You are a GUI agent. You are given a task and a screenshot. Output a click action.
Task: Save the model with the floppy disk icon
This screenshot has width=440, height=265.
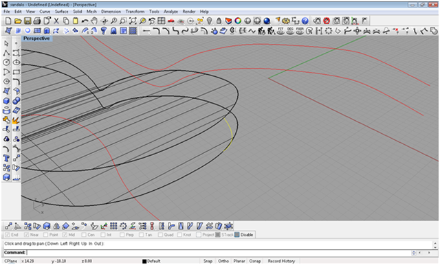(x=27, y=21)
